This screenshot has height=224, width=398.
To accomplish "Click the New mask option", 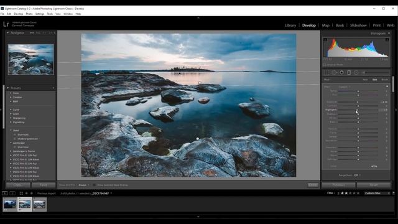I will coord(365,80).
